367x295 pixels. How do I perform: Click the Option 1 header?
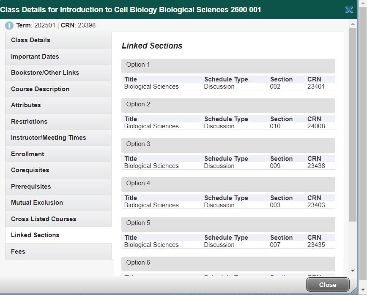pos(228,66)
